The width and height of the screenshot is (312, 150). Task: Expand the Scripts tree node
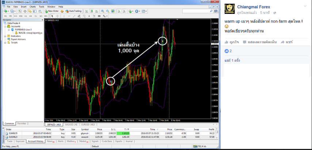pos(5,42)
